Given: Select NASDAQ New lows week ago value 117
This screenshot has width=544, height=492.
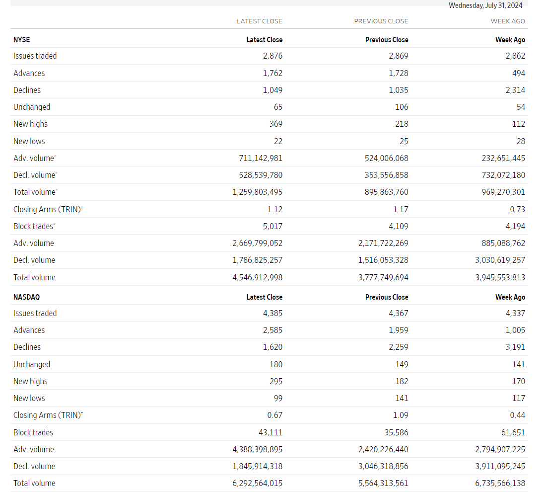Looking at the screenshot, I should pyautogui.click(x=519, y=399).
